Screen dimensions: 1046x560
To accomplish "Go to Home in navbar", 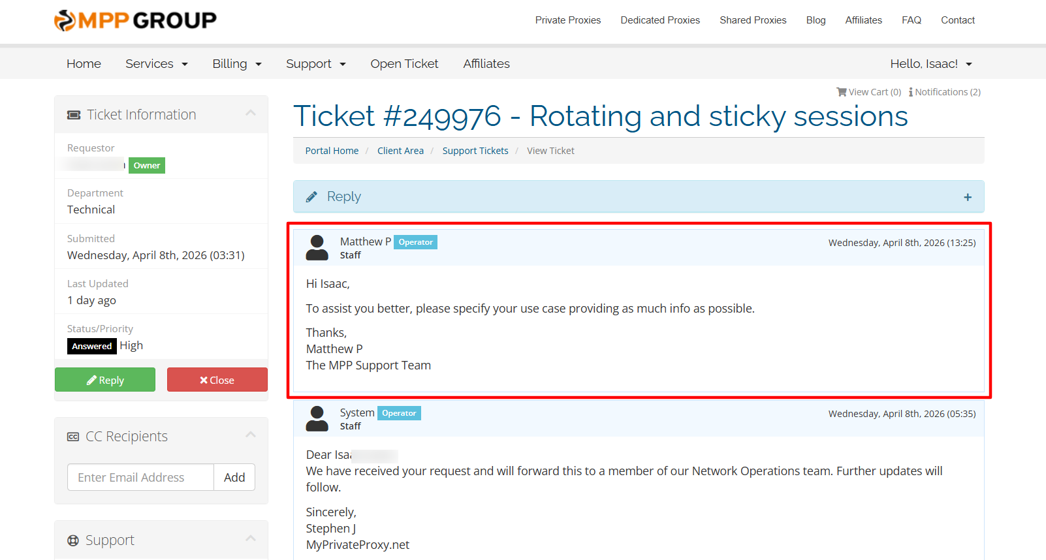I will [x=84, y=63].
